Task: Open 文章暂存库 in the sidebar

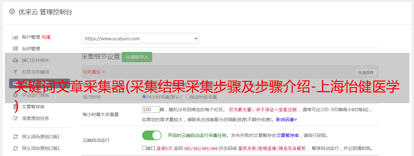Action: click(33, 107)
